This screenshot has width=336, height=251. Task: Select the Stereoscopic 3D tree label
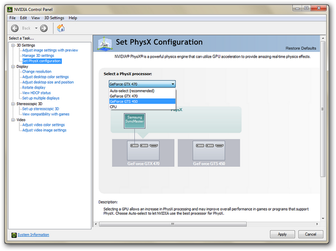(29, 104)
